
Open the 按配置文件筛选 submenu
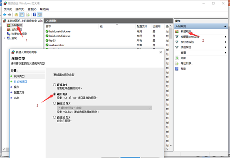(x=200, y=37)
